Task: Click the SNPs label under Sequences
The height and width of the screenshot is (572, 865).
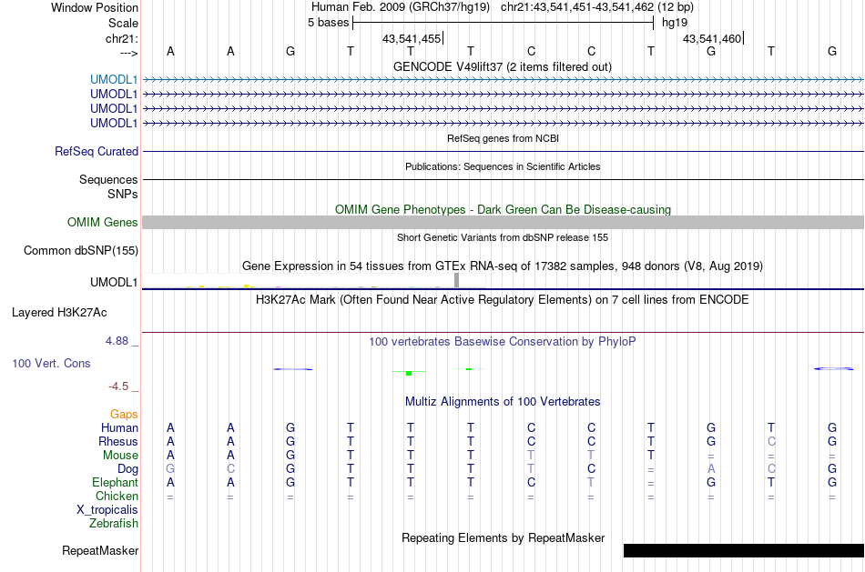Action: coord(123,194)
